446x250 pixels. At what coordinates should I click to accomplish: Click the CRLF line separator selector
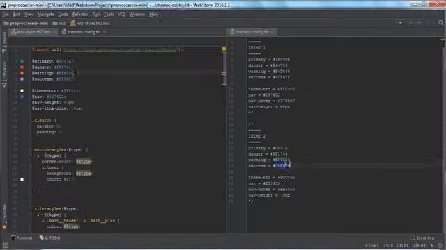coord(403,245)
